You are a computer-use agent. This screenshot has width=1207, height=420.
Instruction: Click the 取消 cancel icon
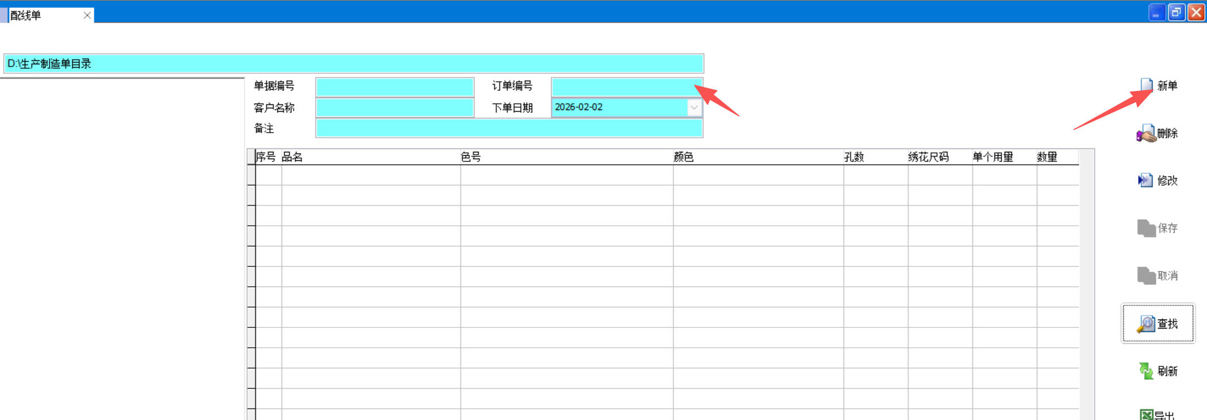click(x=1146, y=275)
